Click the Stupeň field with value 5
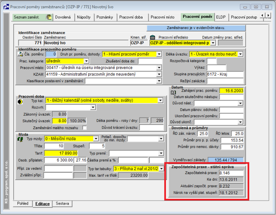Image resolution: width=276 pixels, height=215 pixels. tap(97, 146)
